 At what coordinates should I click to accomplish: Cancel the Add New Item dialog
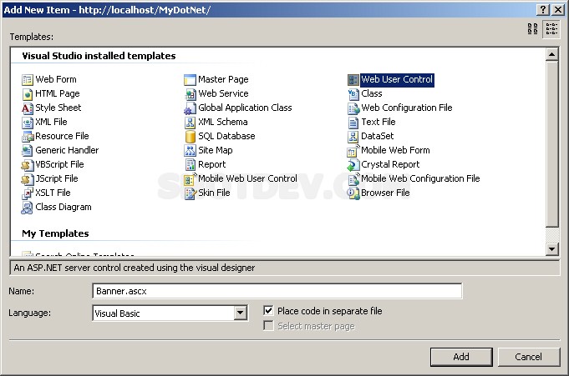coord(528,357)
